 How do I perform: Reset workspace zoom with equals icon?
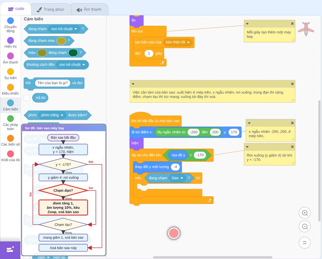[x=305, y=243]
